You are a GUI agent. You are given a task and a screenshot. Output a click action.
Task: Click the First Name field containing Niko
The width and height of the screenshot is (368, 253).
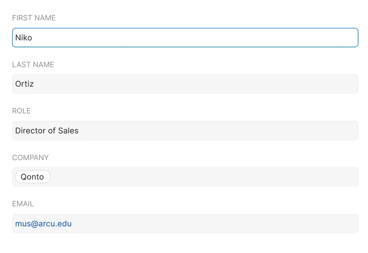(185, 38)
